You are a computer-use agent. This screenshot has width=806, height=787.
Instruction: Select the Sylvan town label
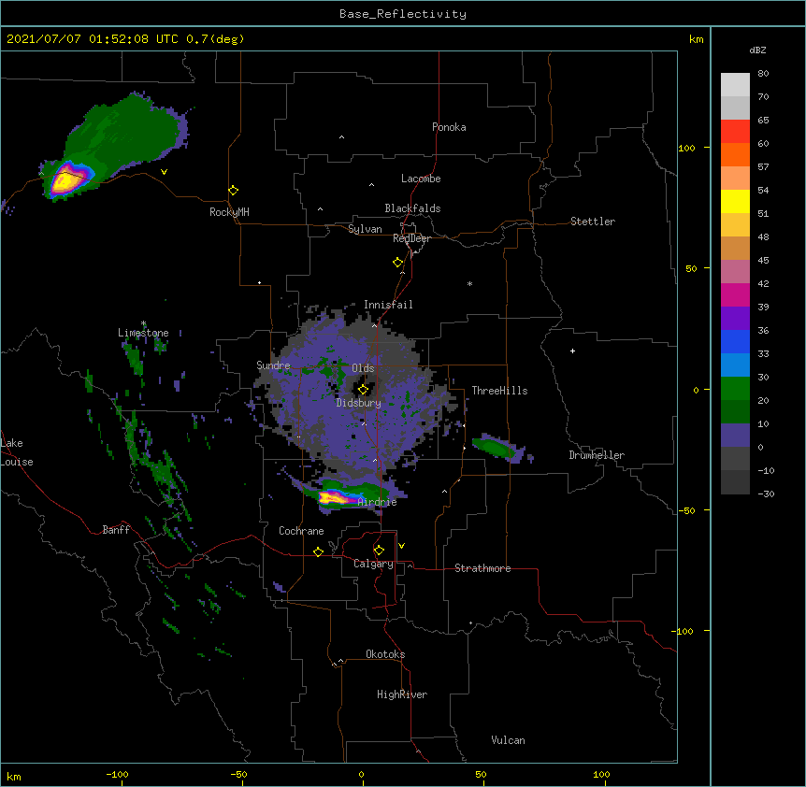tap(365, 229)
